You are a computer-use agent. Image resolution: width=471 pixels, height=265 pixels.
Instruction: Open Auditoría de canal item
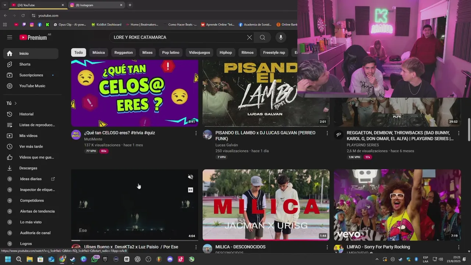(x=31, y=233)
